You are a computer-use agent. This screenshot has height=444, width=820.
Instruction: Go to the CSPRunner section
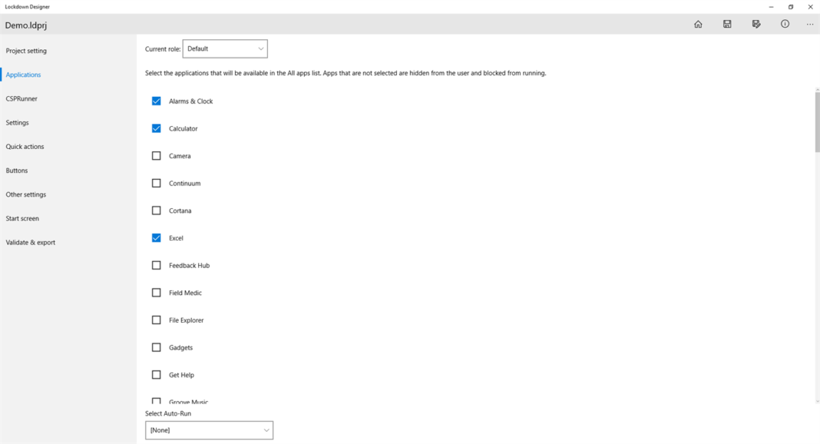(x=21, y=98)
